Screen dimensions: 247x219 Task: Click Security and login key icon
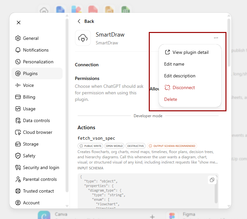[x=18, y=167]
